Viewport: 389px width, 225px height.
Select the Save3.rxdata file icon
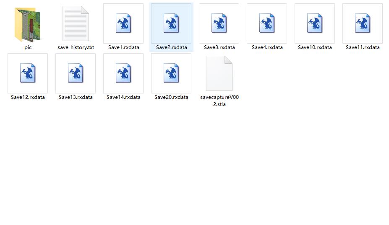click(219, 23)
